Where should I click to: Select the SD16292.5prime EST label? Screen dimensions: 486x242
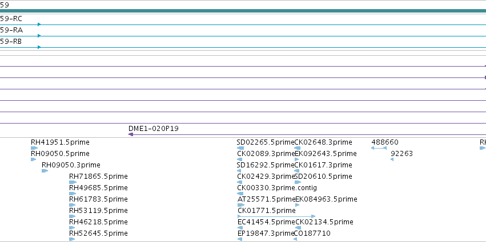(x=266, y=165)
